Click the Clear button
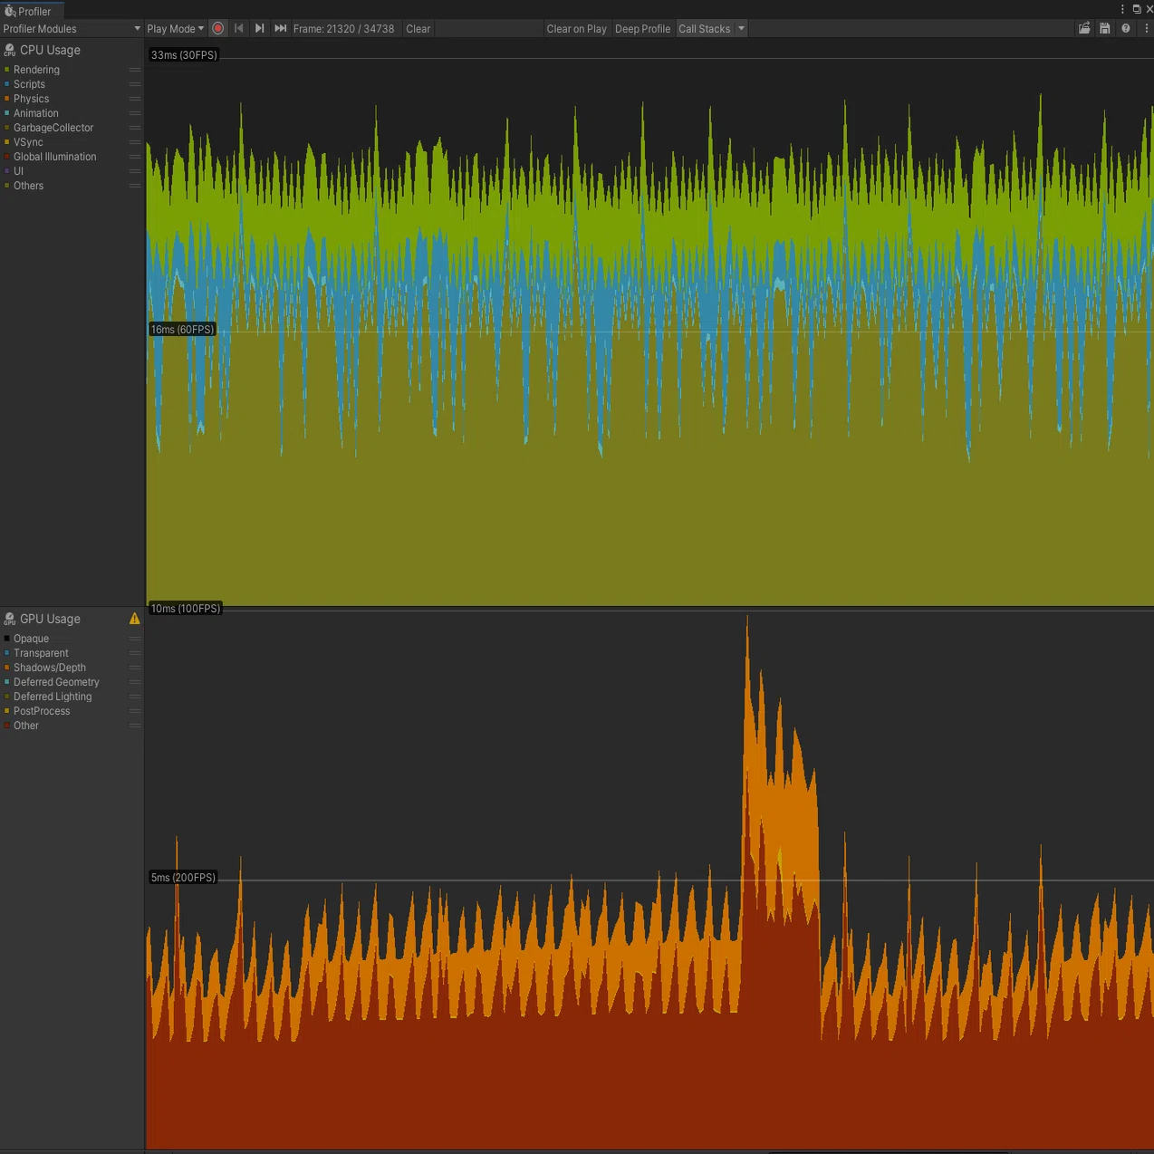The width and height of the screenshot is (1154, 1154). [x=418, y=28]
